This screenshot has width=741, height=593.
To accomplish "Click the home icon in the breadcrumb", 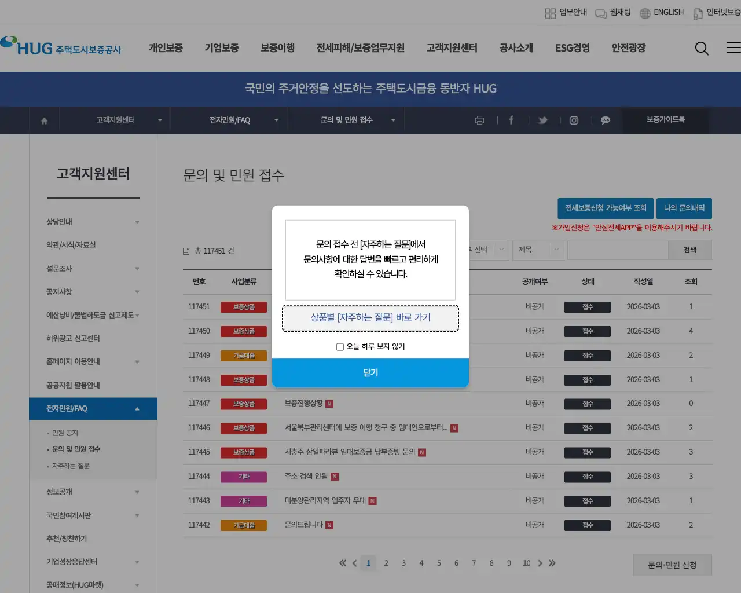I will 44,120.
